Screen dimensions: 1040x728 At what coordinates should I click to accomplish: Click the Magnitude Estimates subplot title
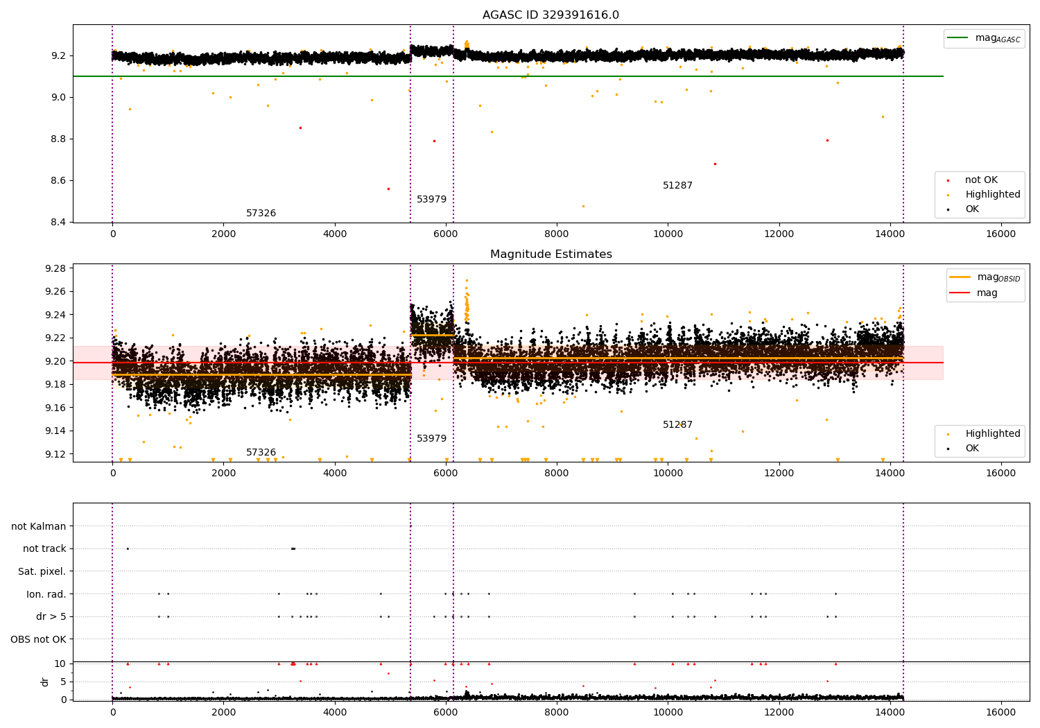pos(551,254)
